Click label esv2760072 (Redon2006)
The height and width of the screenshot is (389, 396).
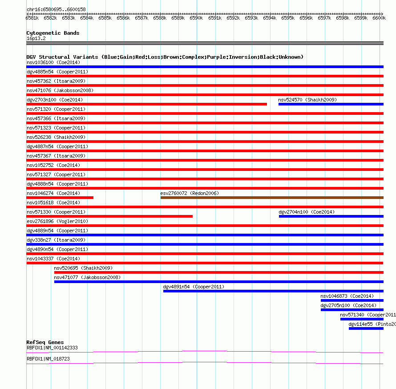pyautogui.click(x=190, y=193)
